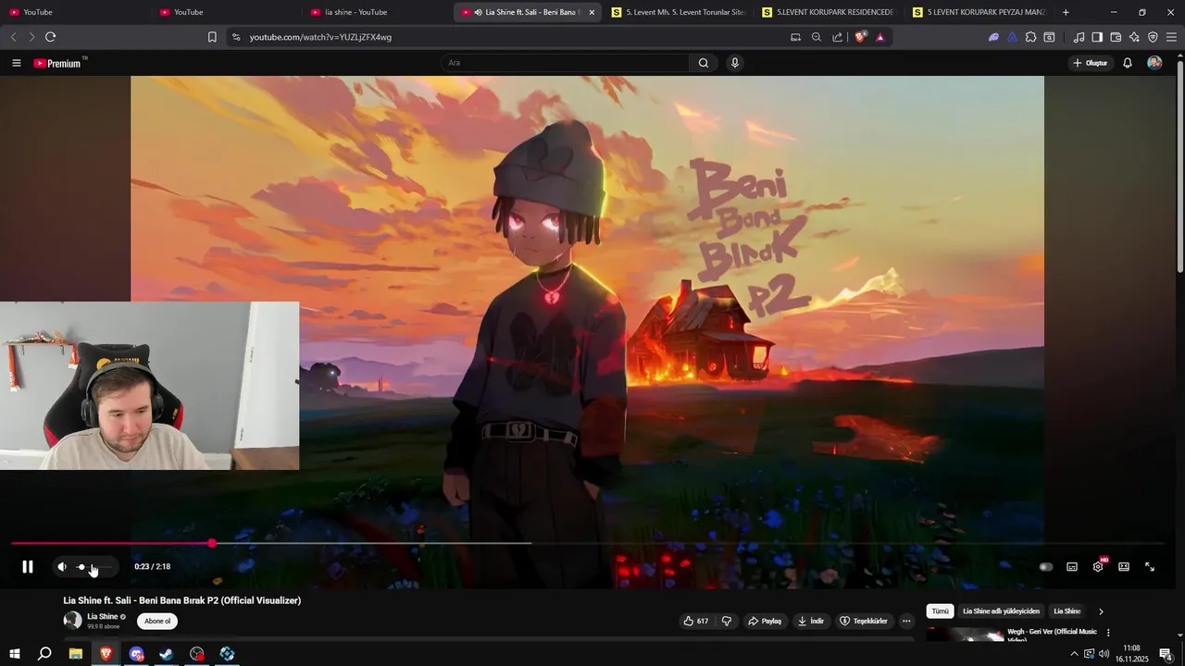Select the 'Tümü' filter chip
The width and height of the screenshot is (1185, 666).
[940, 611]
